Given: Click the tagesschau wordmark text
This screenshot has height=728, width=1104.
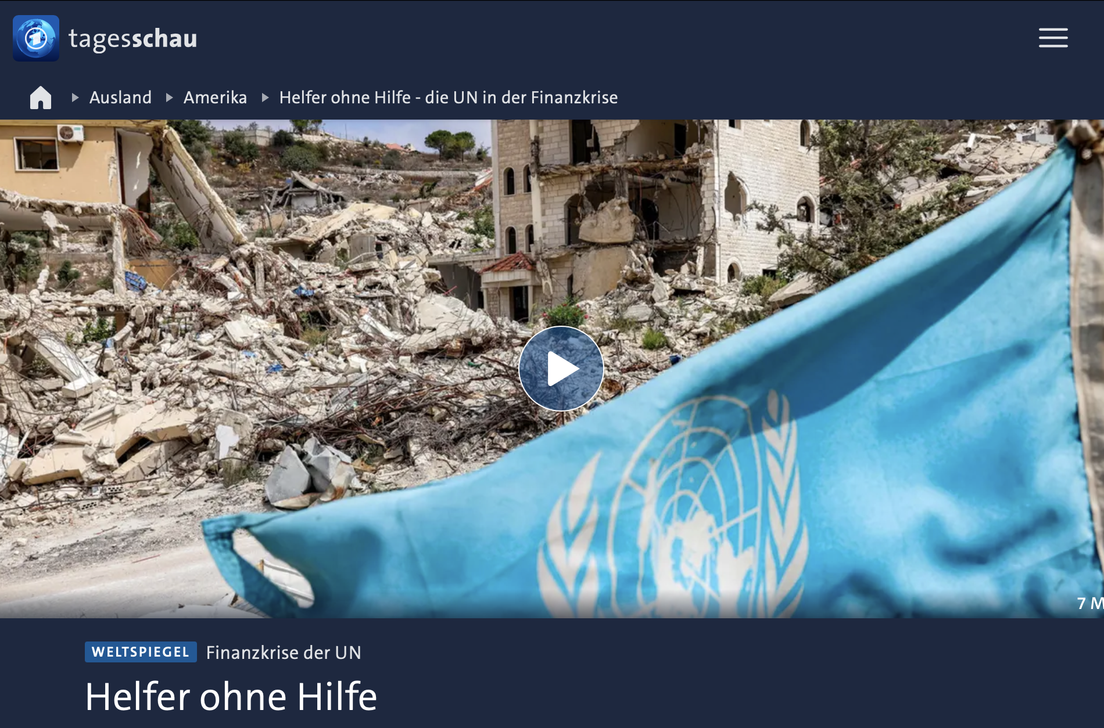Looking at the screenshot, I should point(133,39).
